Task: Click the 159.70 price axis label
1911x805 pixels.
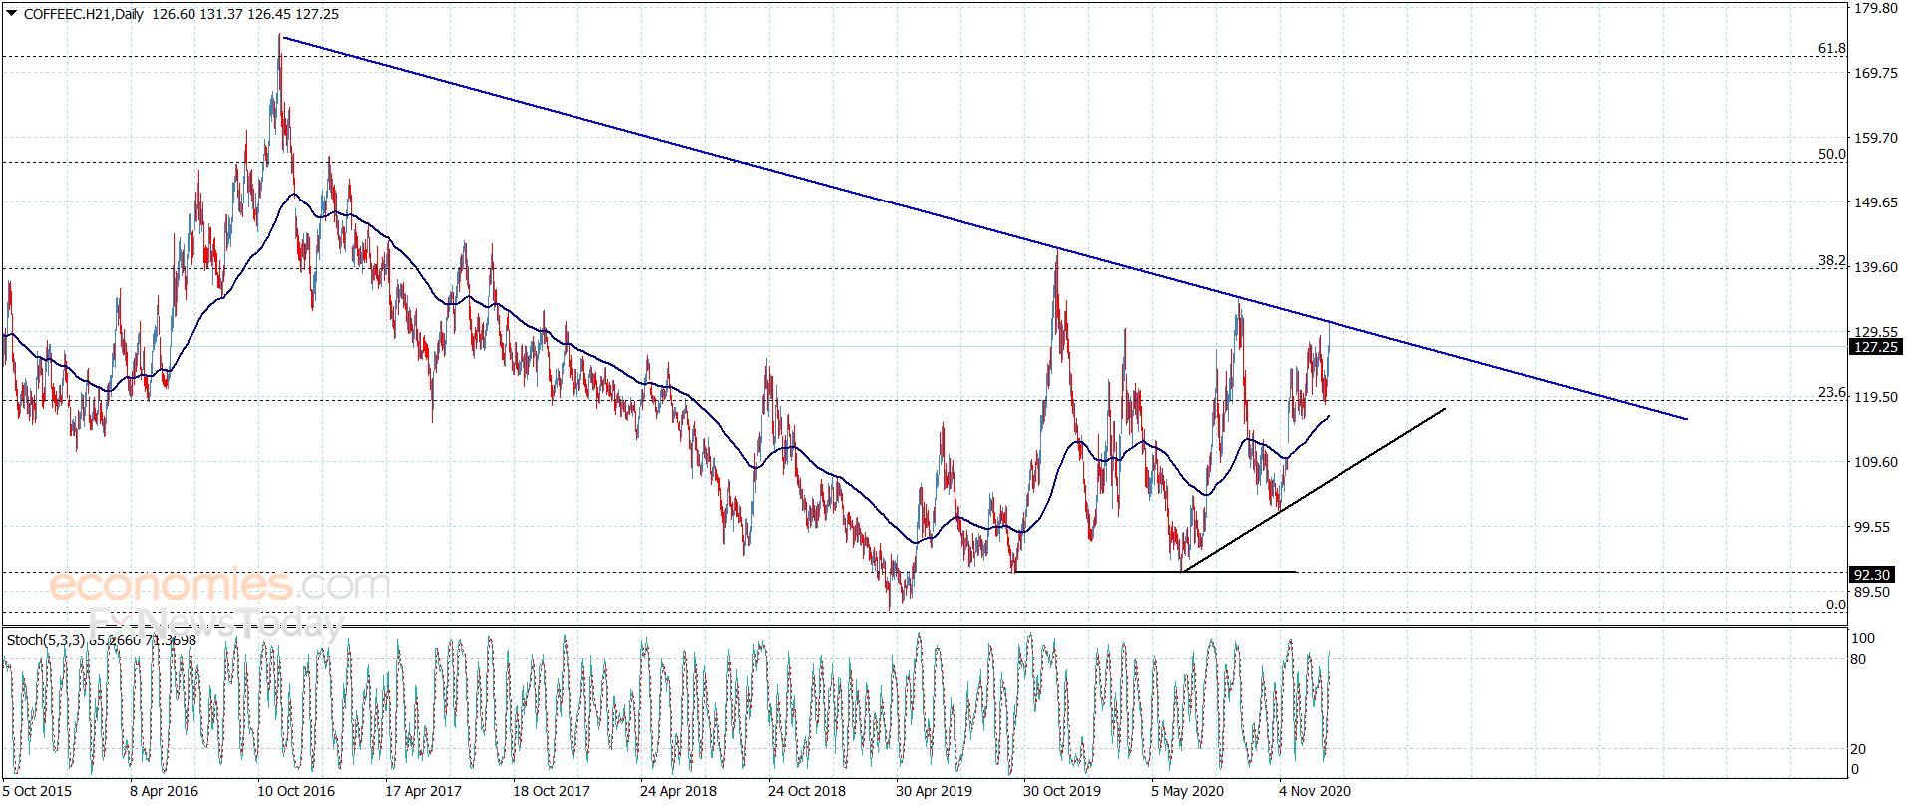Action: (x=1876, y=138)
